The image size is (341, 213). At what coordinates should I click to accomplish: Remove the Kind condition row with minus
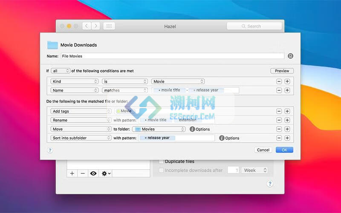(x=279, y=81)
